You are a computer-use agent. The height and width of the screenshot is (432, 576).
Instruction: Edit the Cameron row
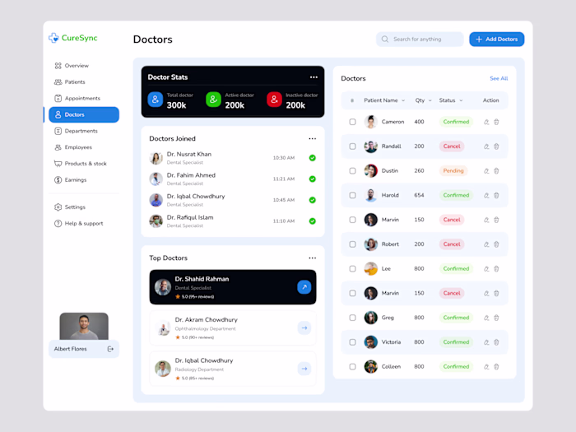pos(486,122)
